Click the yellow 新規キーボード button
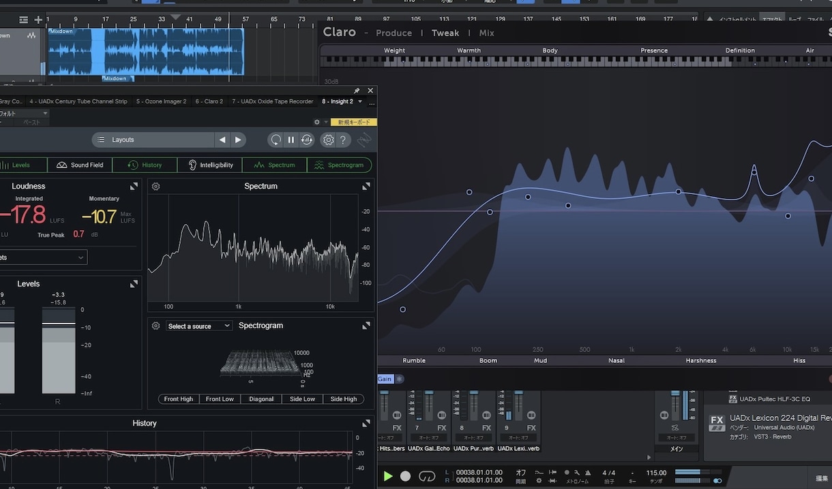Screen dimensions: 832x489 [x=354, y=123]
